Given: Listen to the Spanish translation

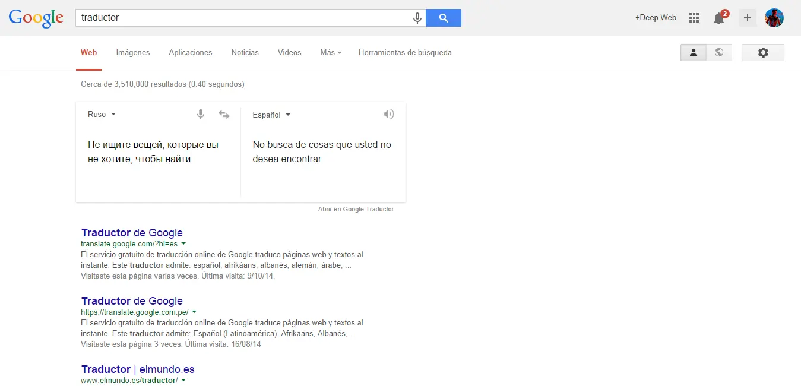Looking at the screenshot, I should tap(389, 114).
